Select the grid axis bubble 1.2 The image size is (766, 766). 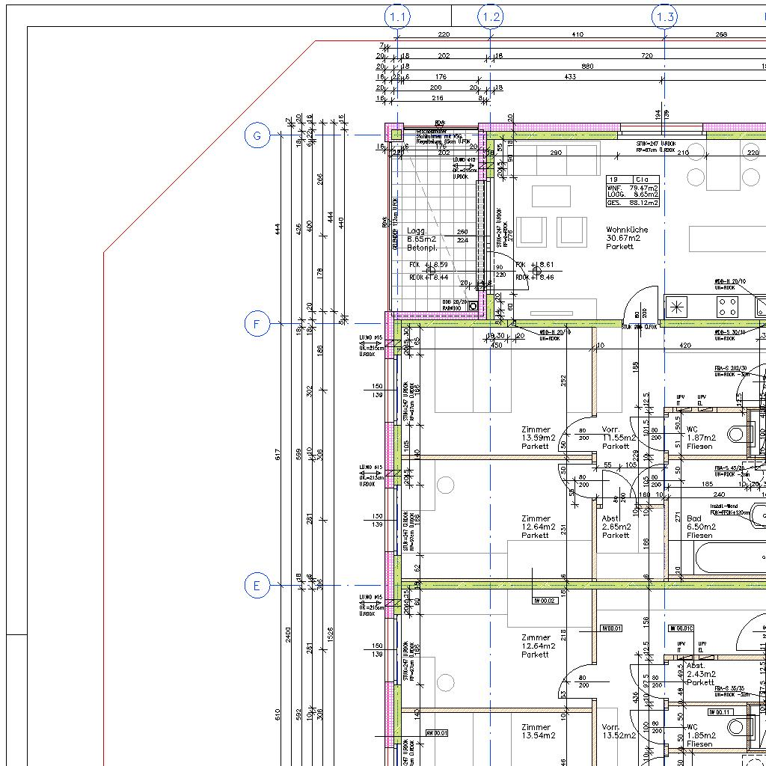[x=490, y=16]
